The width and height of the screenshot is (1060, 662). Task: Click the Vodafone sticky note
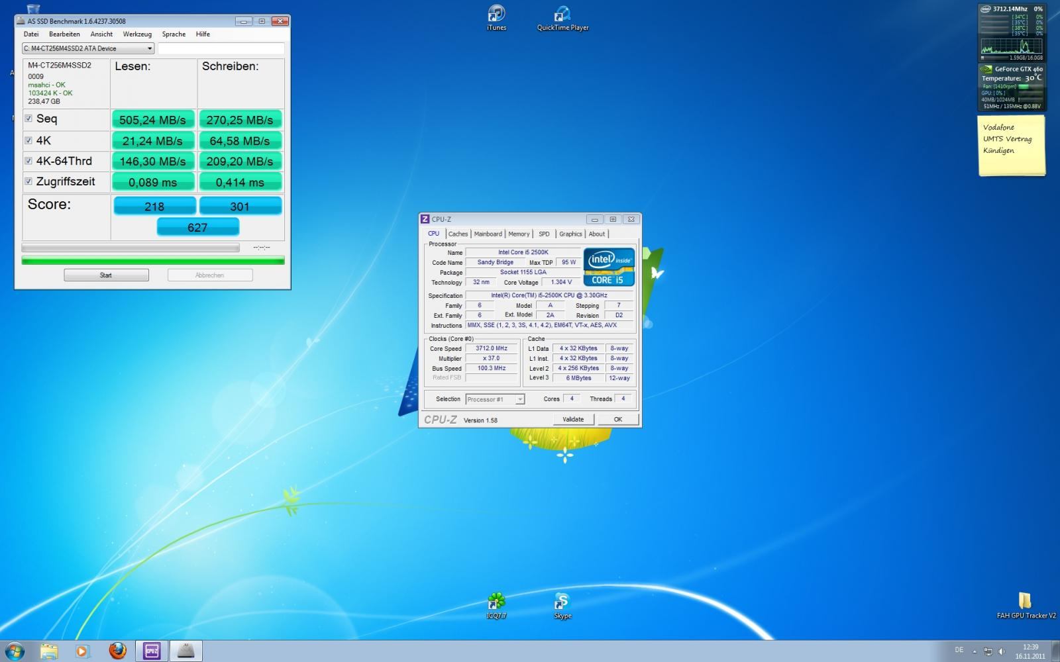[1012, 146]
